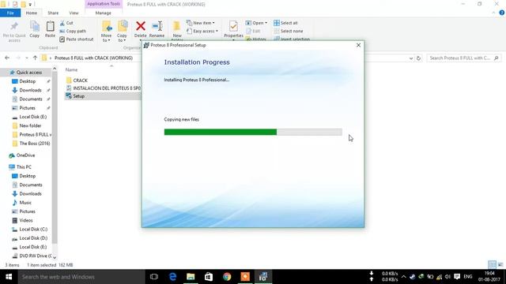Open the Copy to dropdown
This screenshot has height=284, width=506.
(x=122, y=38)
